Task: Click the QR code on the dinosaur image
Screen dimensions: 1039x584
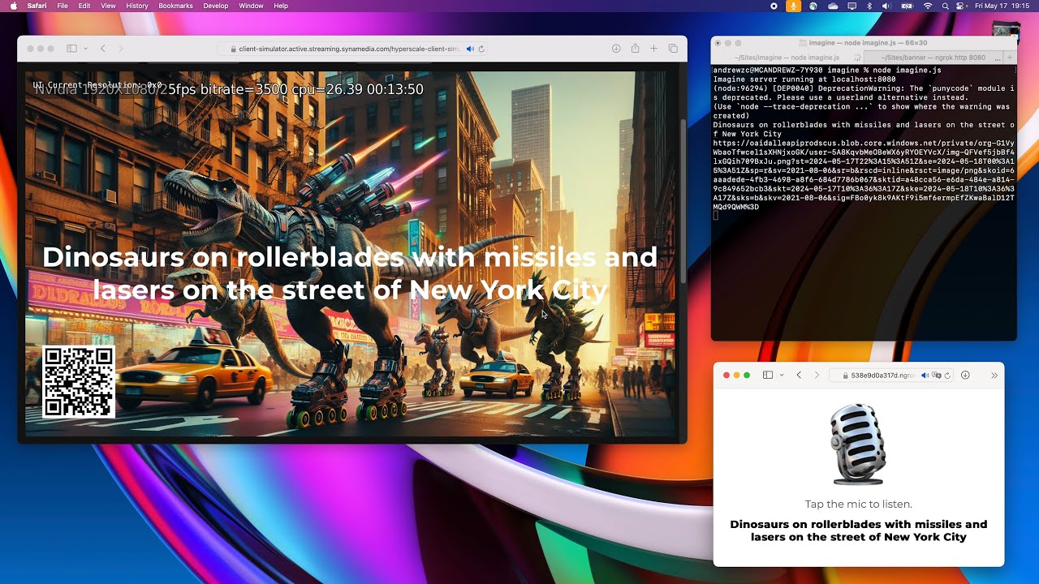Action: coord(79,381)
